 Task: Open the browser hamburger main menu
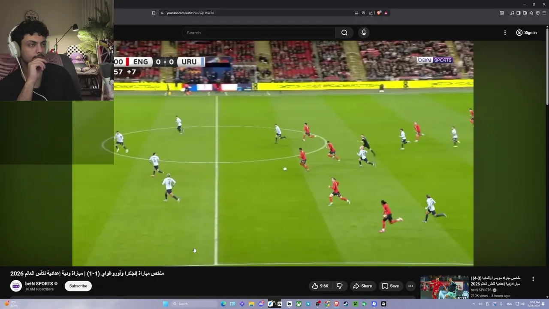click(x=544, y=13)
